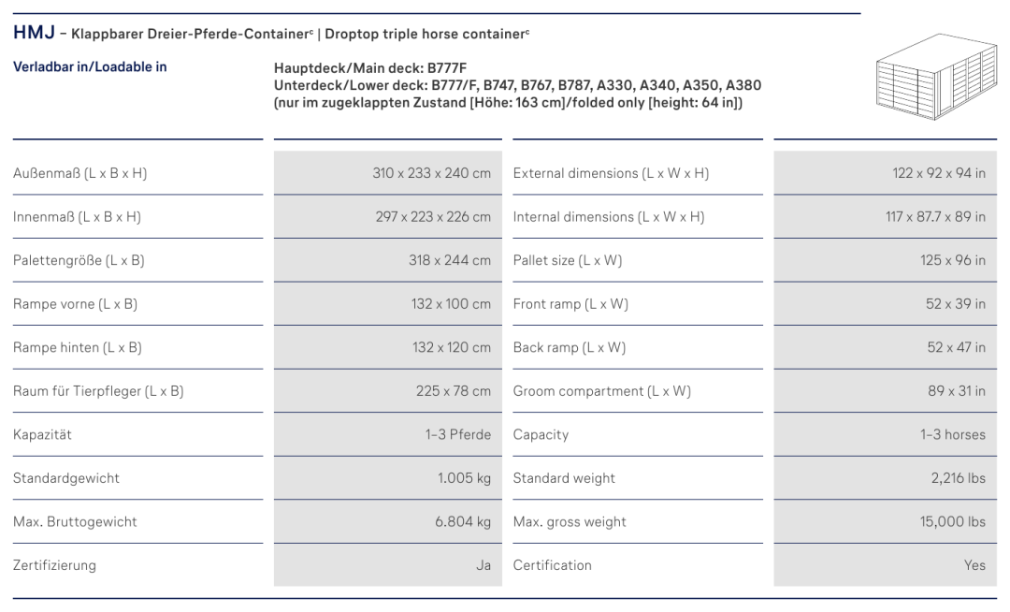
Task: Click the 2,216 lbs standard weight value
Action: coord(958,478)
